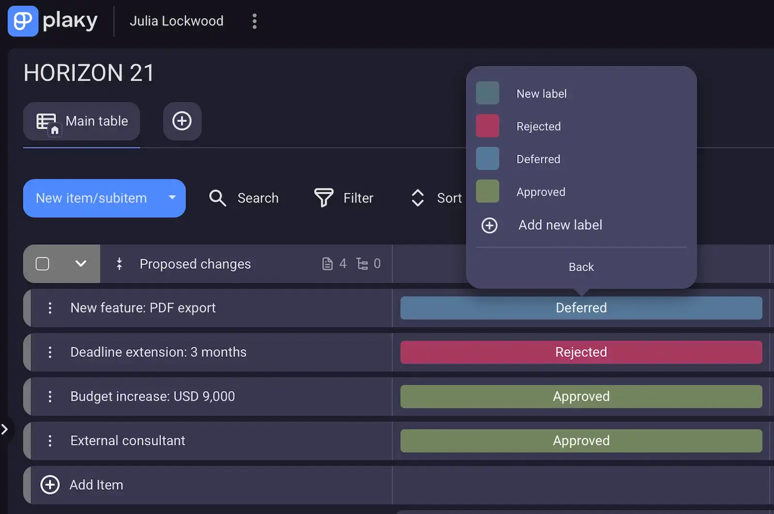Viewport: 774px width, 514px height.
Task: Click the Plaky logo icon
Action: pos(23,21)
